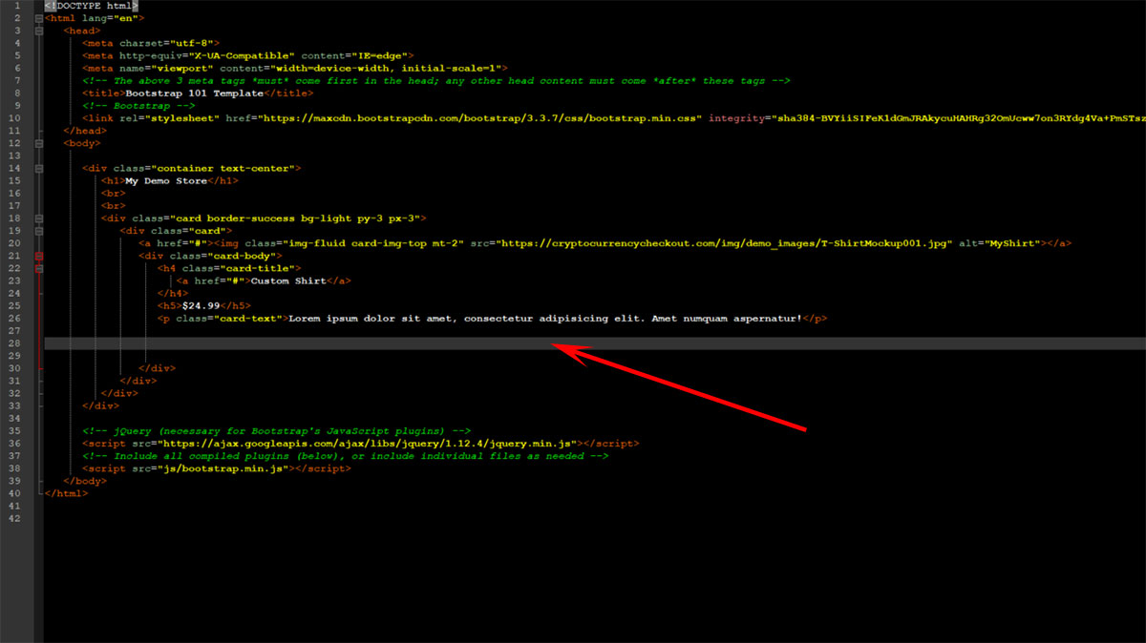Click the IE=edge content value

381,55
